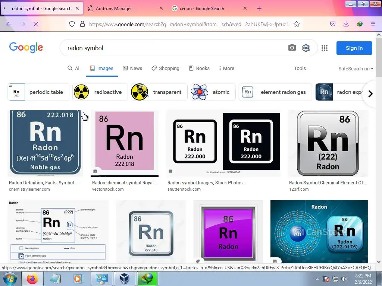Open the volume speaker tray icon
This screenshot has width=382, height=286.
point(344,279)
